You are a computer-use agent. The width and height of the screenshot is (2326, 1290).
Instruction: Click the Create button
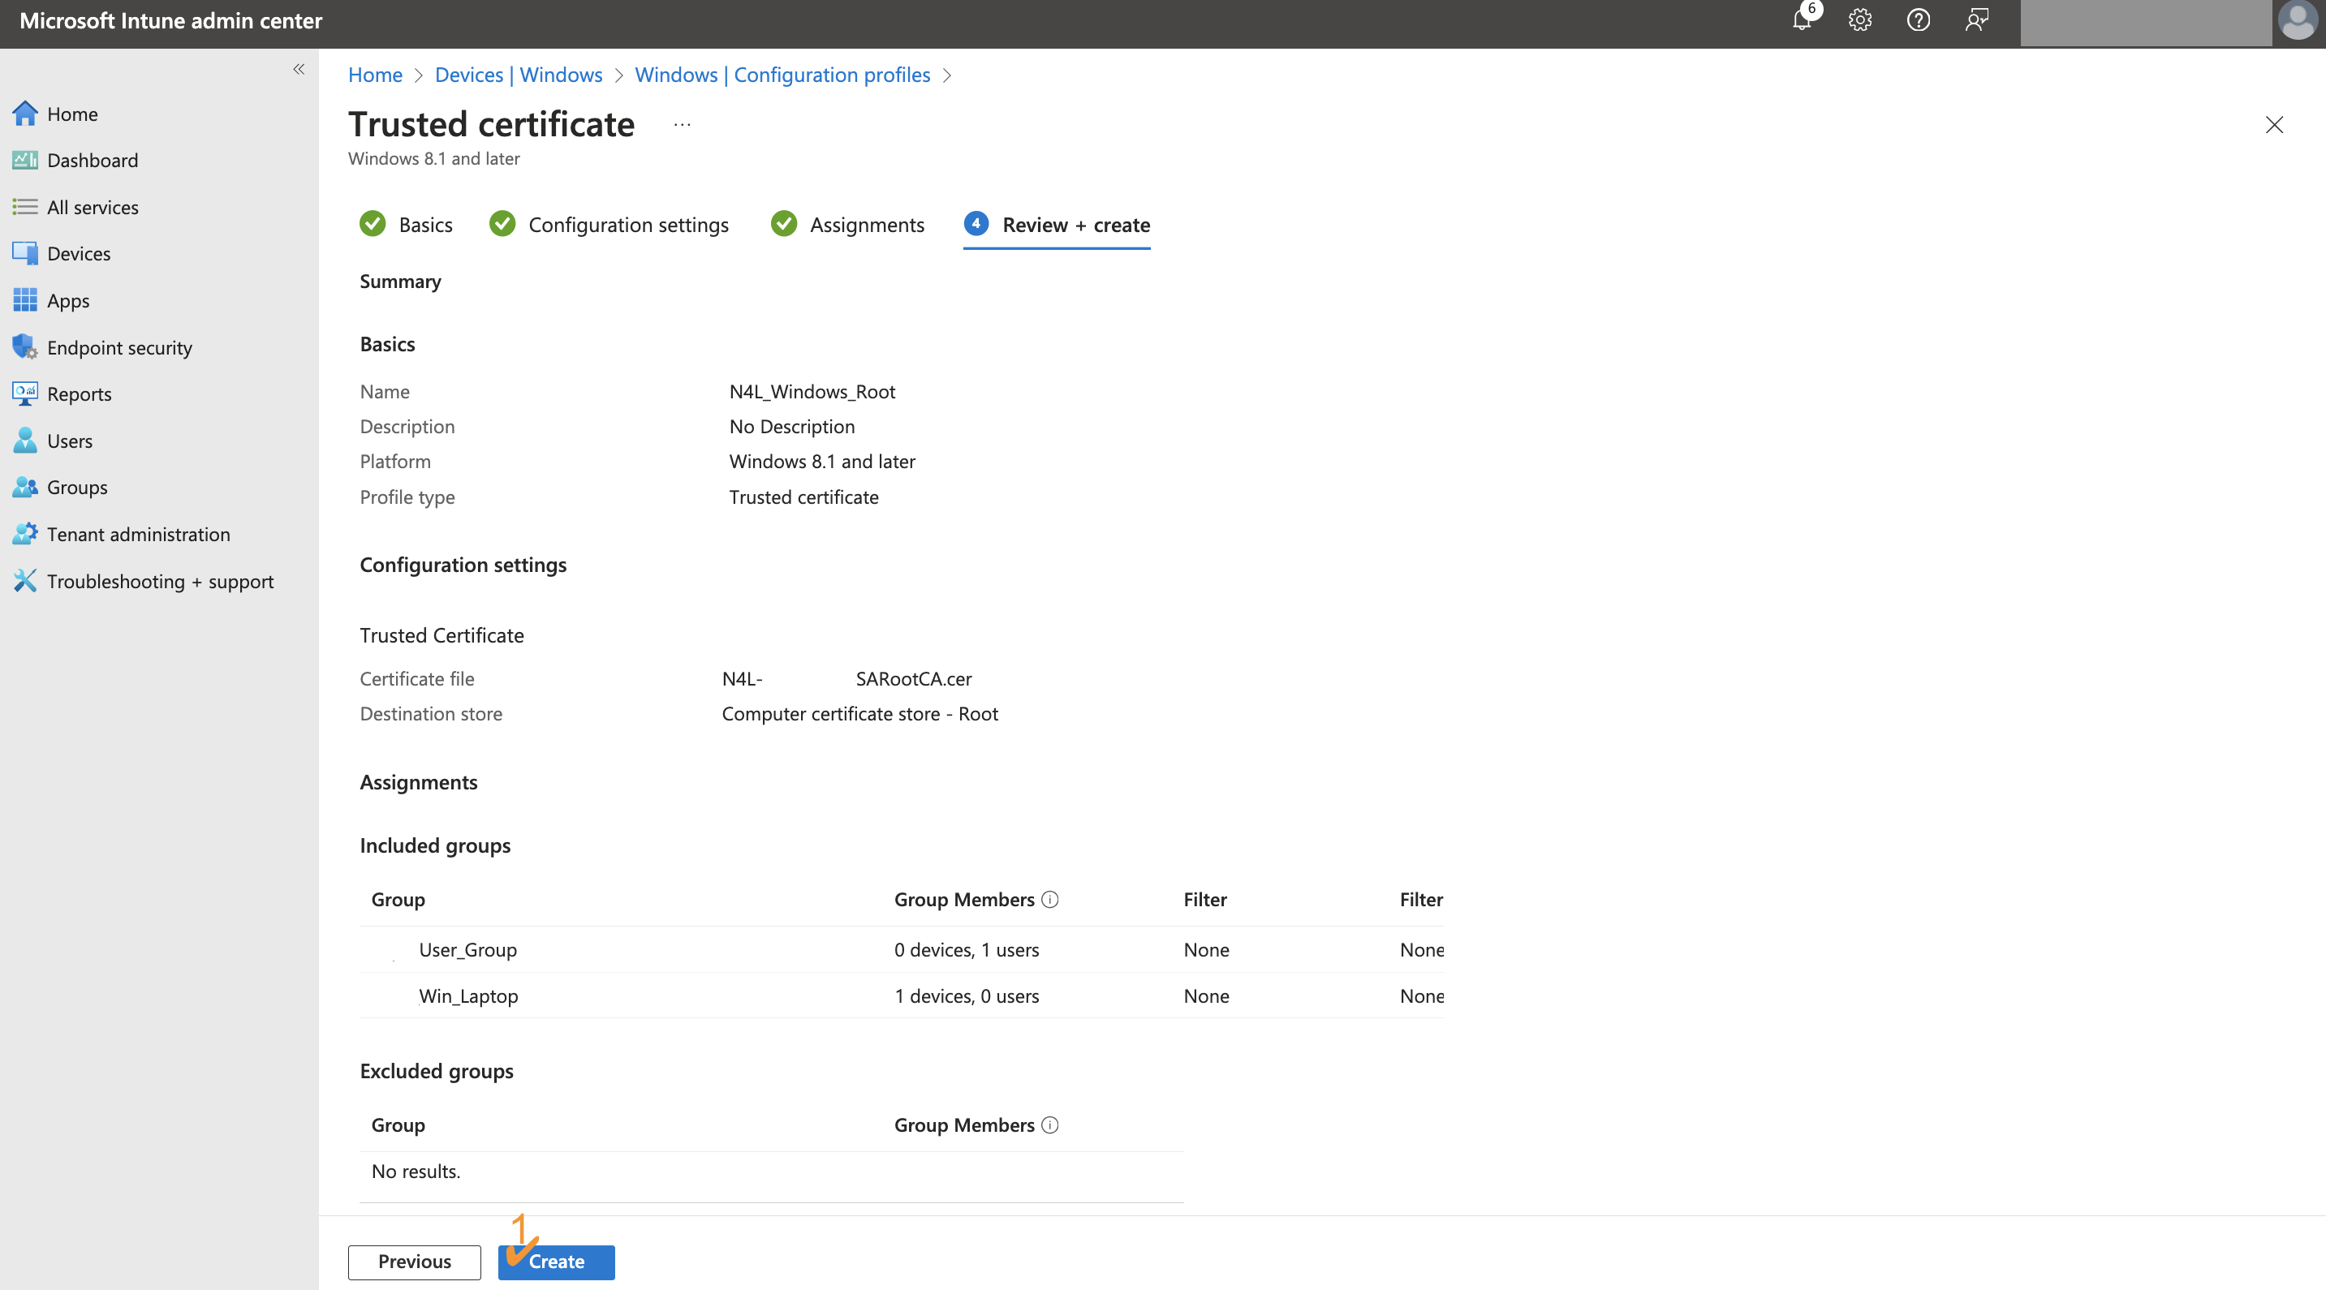(x=555, y=1261)
